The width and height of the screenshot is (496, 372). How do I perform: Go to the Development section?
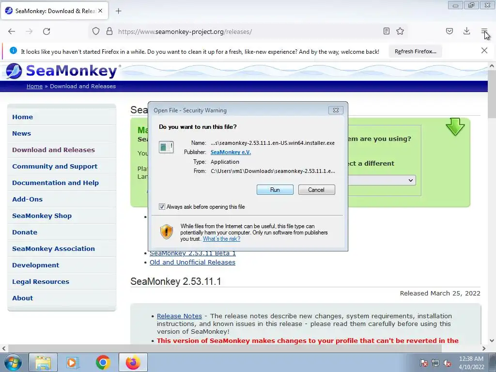pyautogui.click(x=36, y=265)
